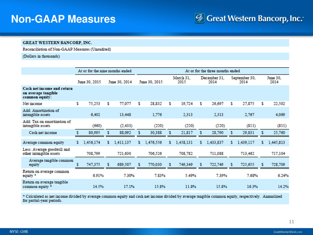Open the GreatWesternBank.com footer link

pyautogui.click(x=288, y=232)
